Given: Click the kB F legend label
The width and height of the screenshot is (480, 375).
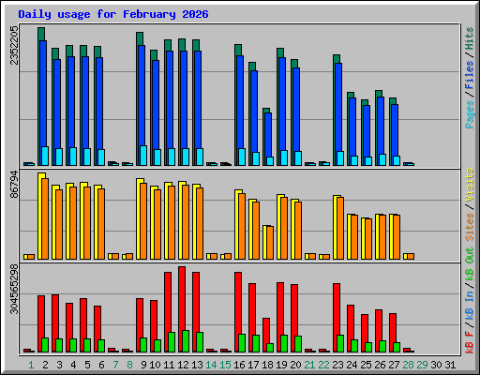Looking at the screenshot, I should pyautogui.click(x=470, y=342).
